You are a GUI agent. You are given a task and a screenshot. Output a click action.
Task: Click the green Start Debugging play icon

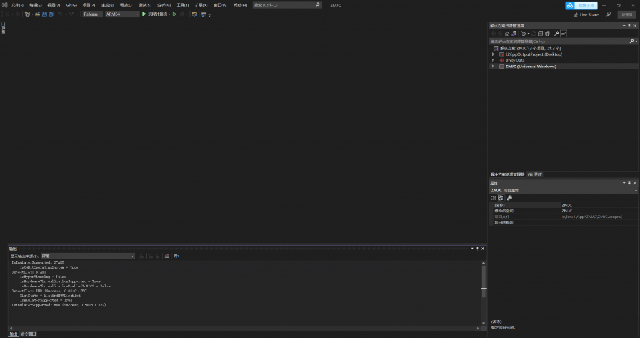(144, 14)
